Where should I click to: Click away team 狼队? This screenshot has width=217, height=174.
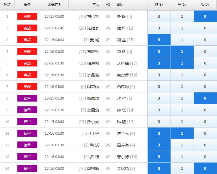point(121,52)
